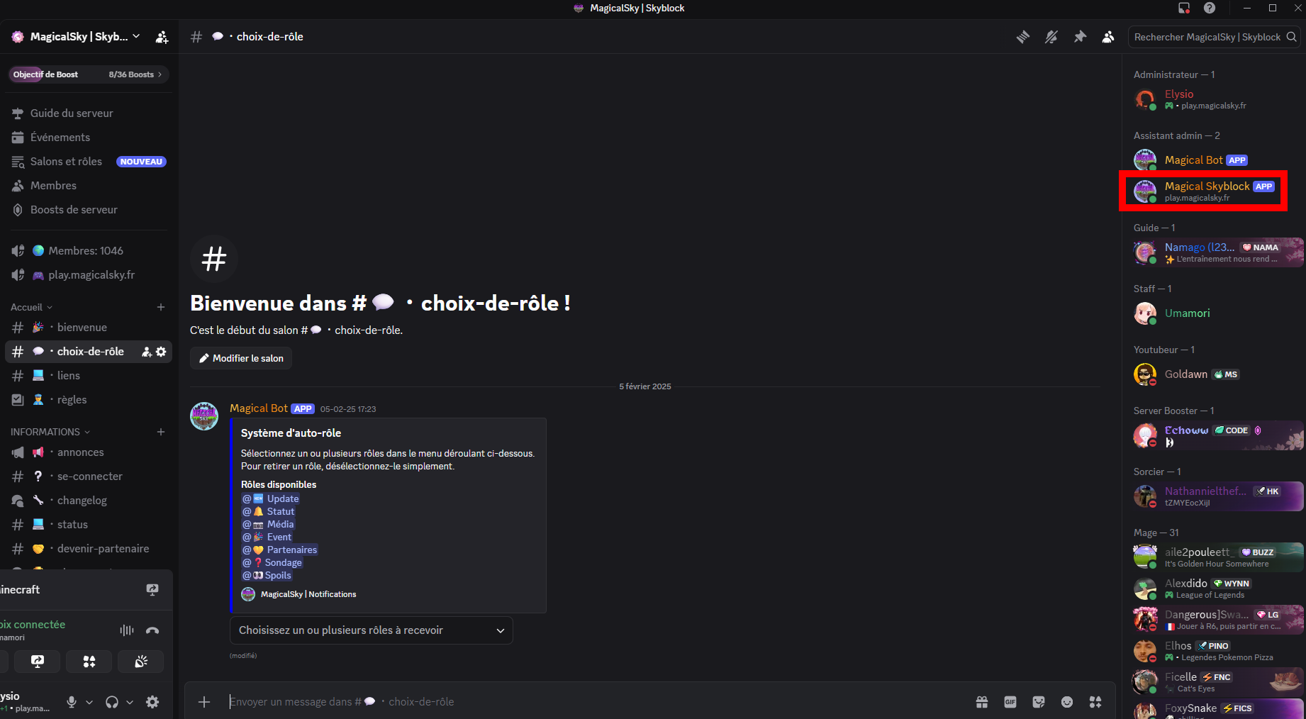Viewport: 1306px width, 719px height.
Task: Click invite people icon beside server name
Action: coord(162,37)
